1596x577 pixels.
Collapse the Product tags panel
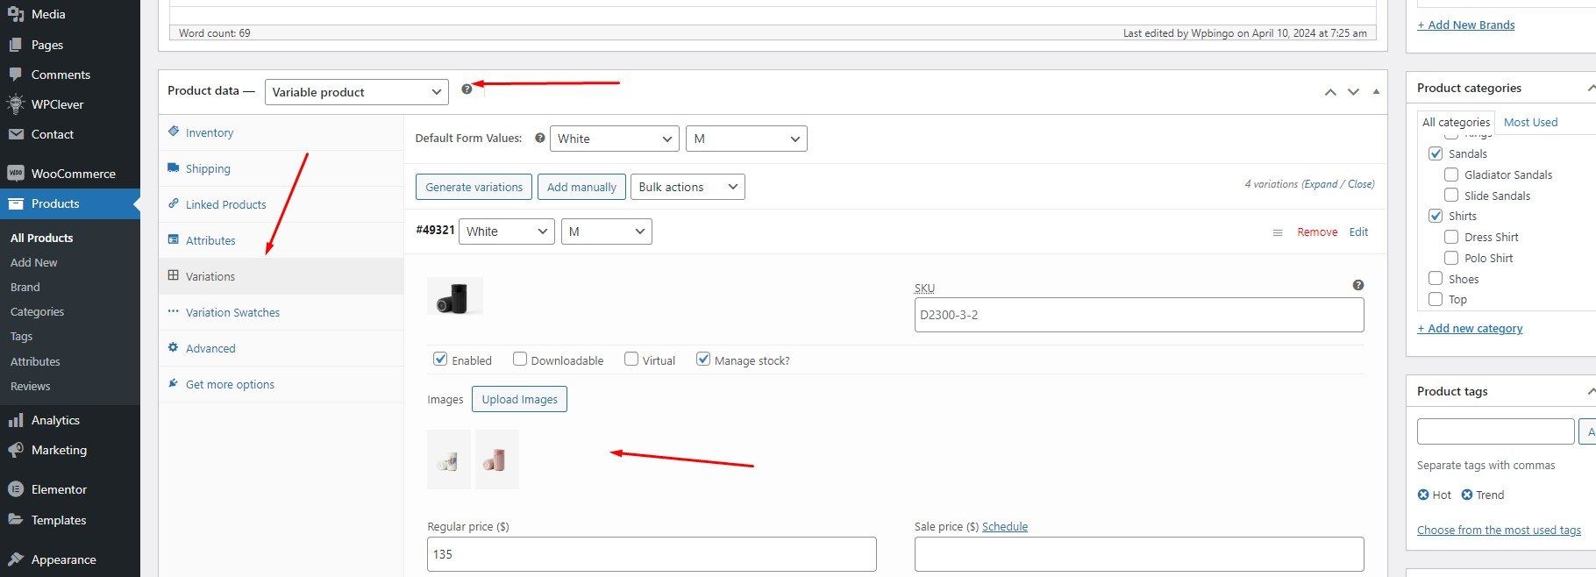1591,391
